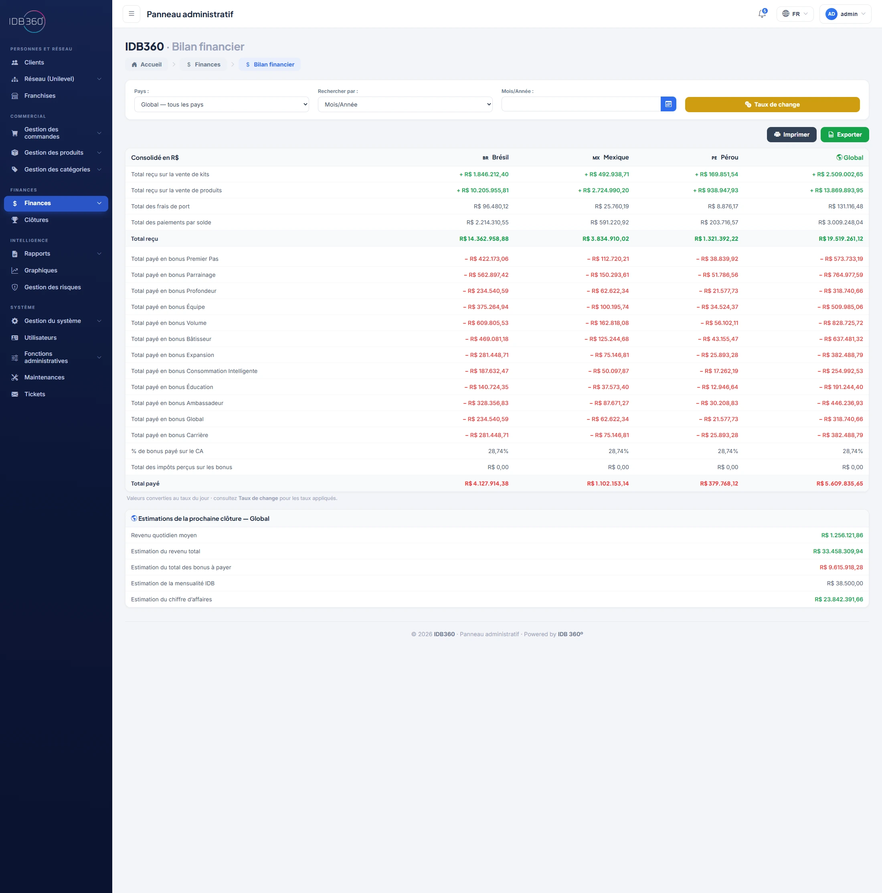
Task: Click the Bilan financier breadcrumb
Action: [270, 65]
